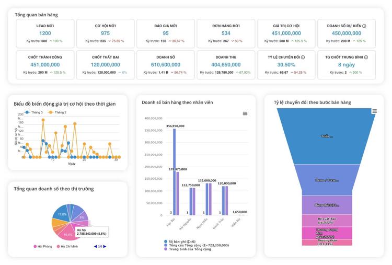Hide Trung bình của Tổng cộng series
Image resolution: width=392 pixels, height=265 pixels.
coord(189,249)
